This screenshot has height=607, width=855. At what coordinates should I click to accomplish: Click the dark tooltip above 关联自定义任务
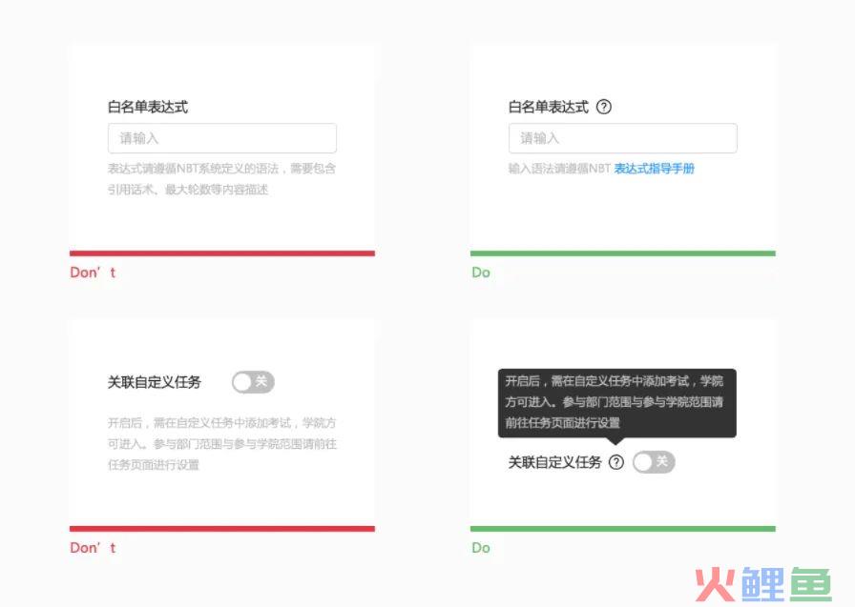[x=617, y=403]
